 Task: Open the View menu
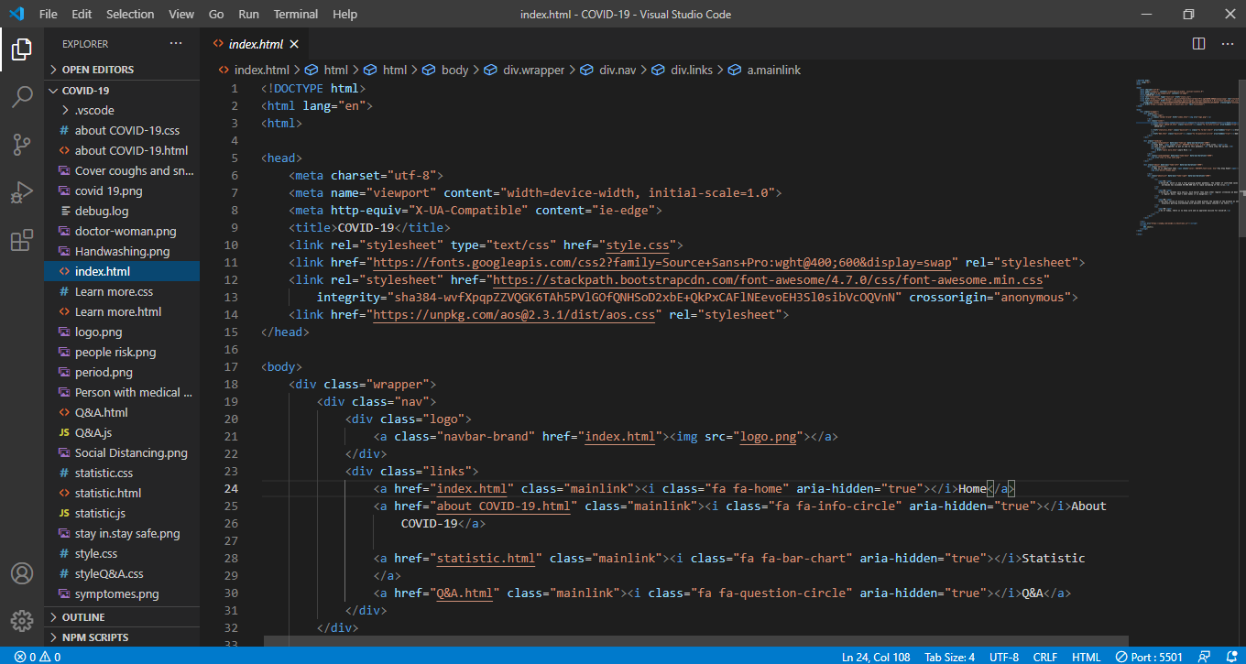point(181,14)
